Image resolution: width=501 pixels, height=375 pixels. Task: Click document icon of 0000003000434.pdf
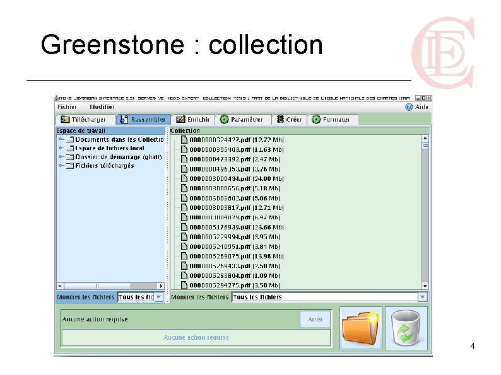coord(184,178)
